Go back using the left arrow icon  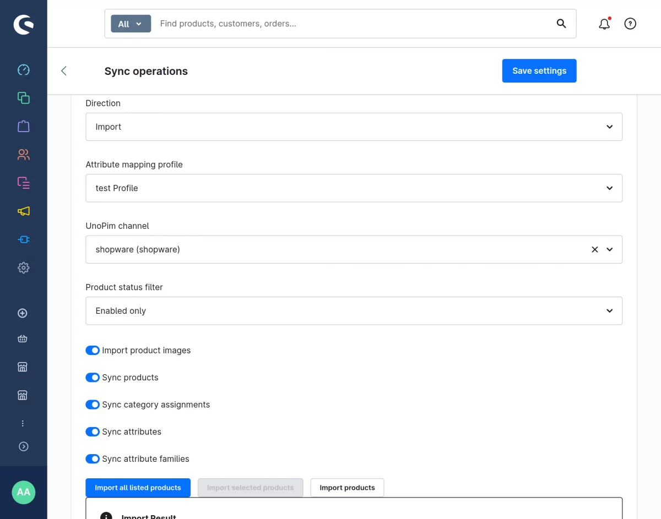(64, 70)
